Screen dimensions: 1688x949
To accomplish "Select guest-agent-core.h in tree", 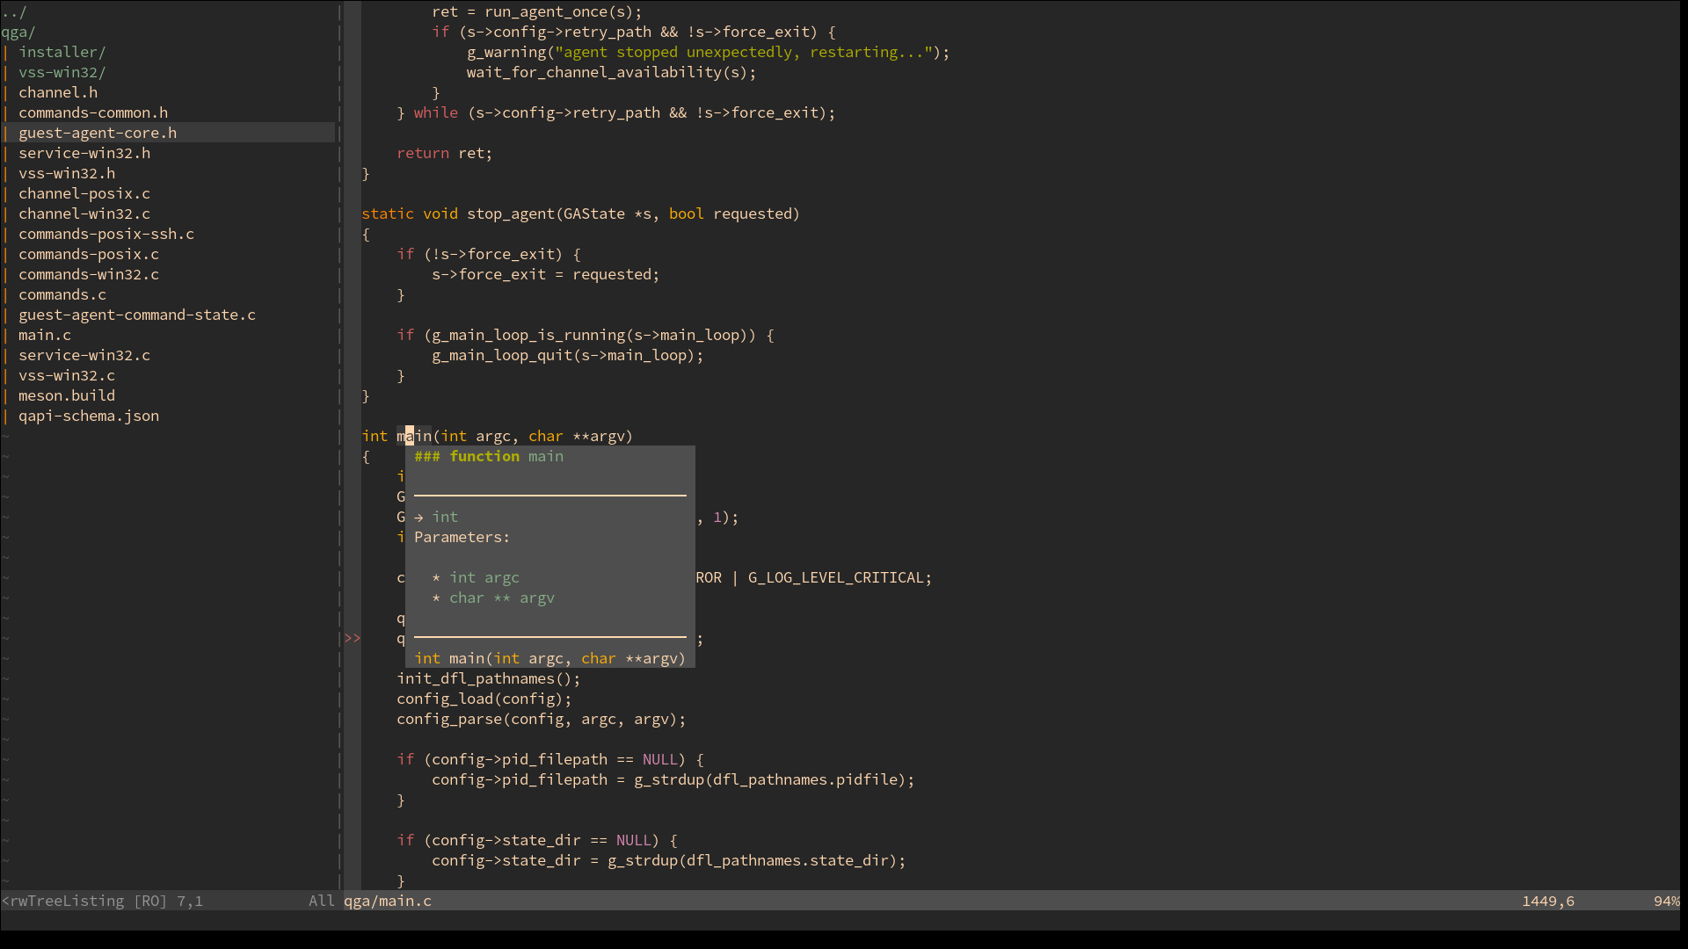I will [98, 133].
